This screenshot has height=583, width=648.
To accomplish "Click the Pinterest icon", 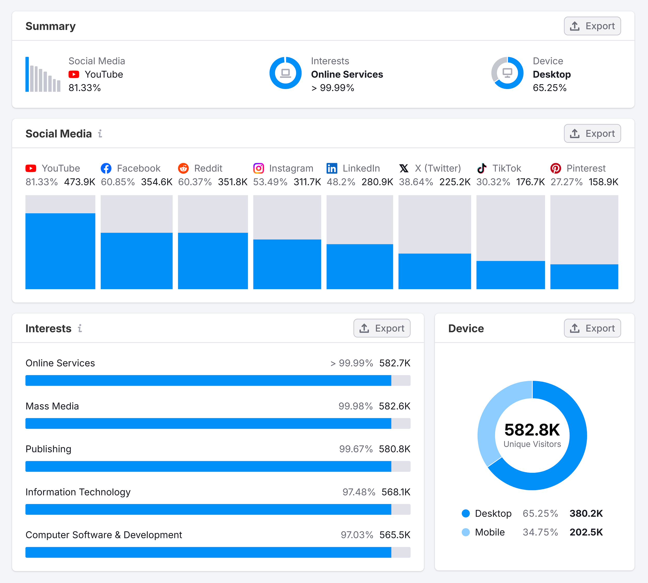I will click(556, 168).
